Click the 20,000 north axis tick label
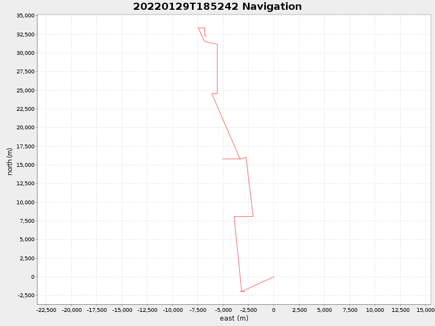Viewport: 435px width, 326px height. point(26,128)
